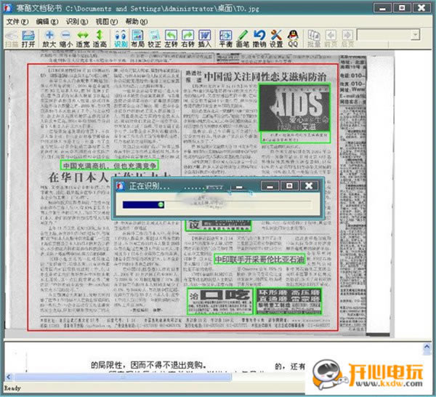
Task: Select the 治口吃 advertisement region
Action: click(x=219, y=302)
